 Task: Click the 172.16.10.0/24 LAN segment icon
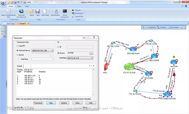(x=135, y=91)
